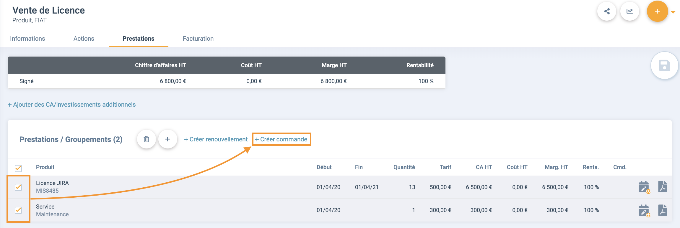Screen dimensions: 680x228
Task: Click Ajouter des CA/investissements additionnels
Action: (71, 105)
